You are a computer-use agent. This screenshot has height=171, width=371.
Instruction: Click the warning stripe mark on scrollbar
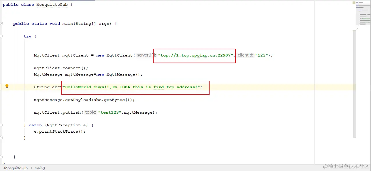point(354,31)
